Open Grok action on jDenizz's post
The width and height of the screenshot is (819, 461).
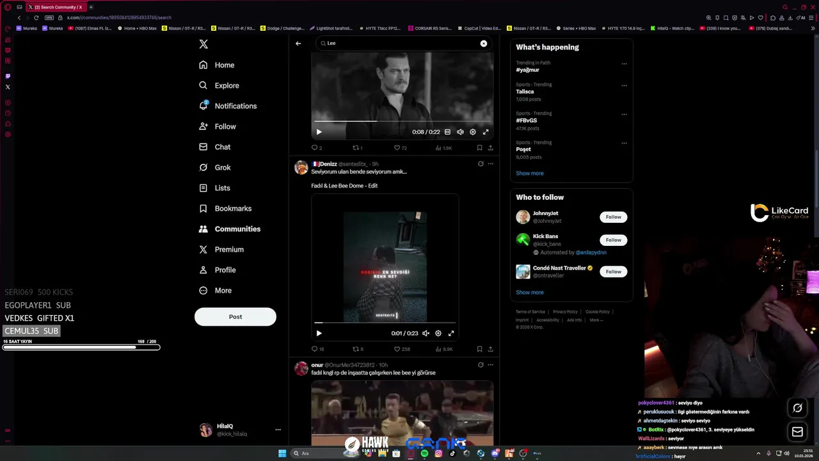tap(481, 164)
